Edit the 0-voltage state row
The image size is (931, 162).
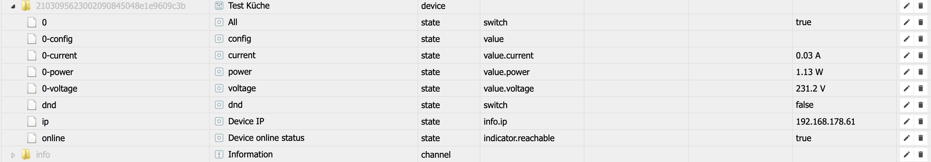point(906,88)
